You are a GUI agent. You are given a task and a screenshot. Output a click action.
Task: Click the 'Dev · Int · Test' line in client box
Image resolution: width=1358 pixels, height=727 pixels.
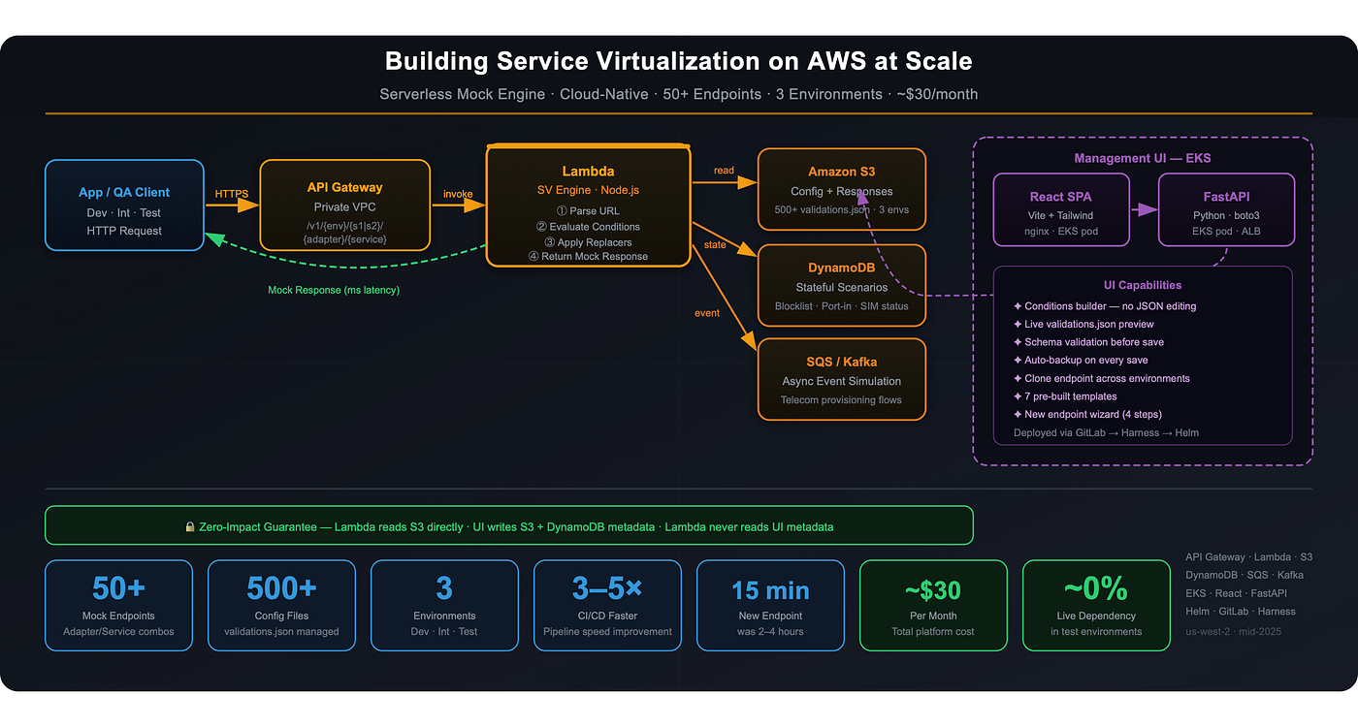[x=124, y=212]
